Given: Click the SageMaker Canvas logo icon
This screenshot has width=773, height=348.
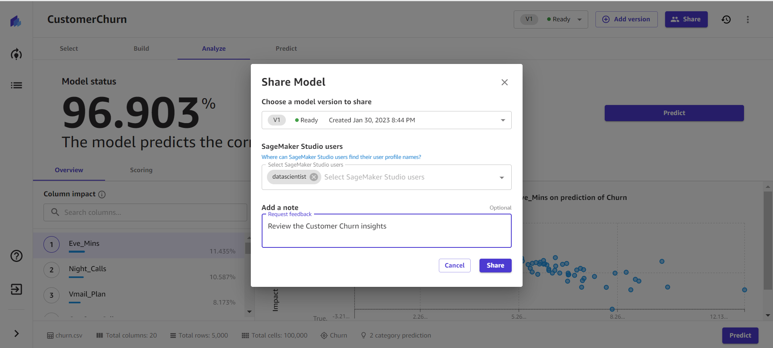Looking at the screenshot, I should (16, 21).
